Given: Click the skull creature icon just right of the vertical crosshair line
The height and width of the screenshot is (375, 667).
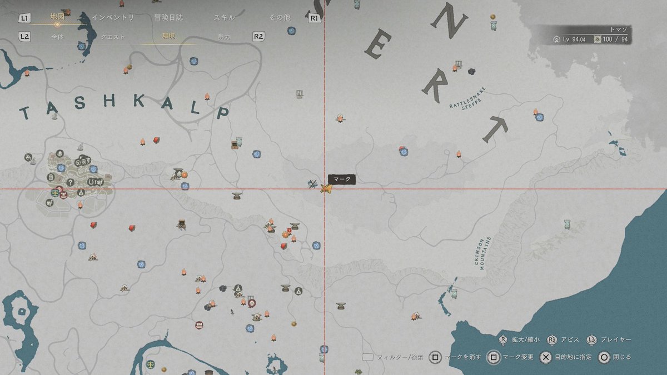Looking at the screenshot, I should point(340,118).
